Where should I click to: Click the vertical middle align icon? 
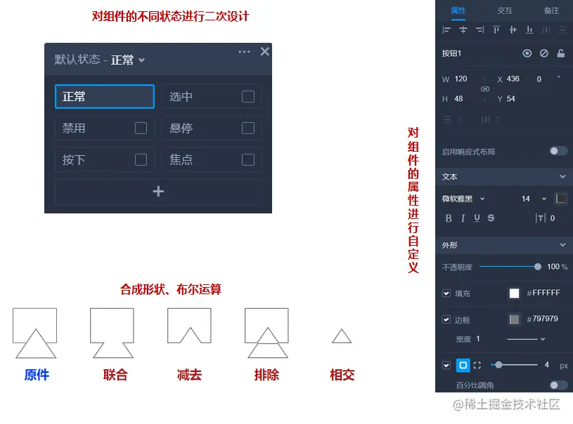(x=513, y=30)
